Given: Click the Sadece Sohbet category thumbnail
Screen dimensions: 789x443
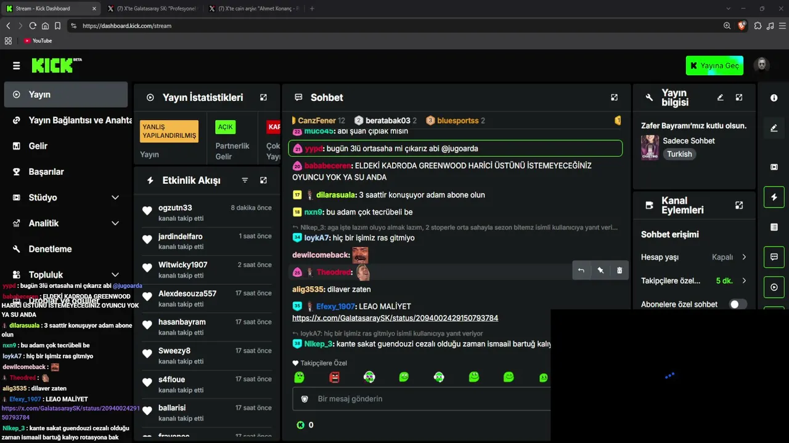Looking at the screenshot, I should click(650, 148).
